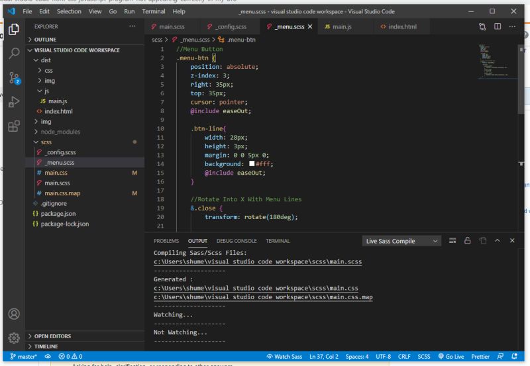
Task: Open .gitignore in explorer
Action: pyautogui.click(x=85, y=203)
